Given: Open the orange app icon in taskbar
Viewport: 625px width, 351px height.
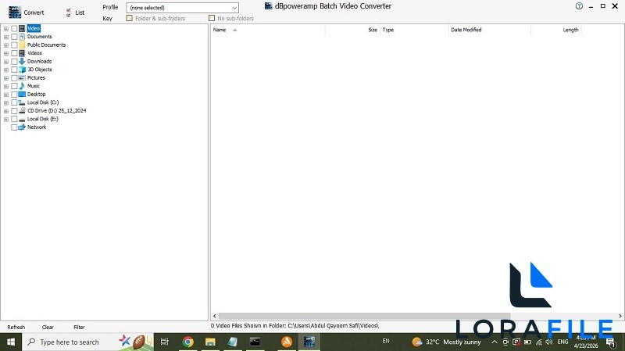Looking at the screenshot, I should 287,342.
